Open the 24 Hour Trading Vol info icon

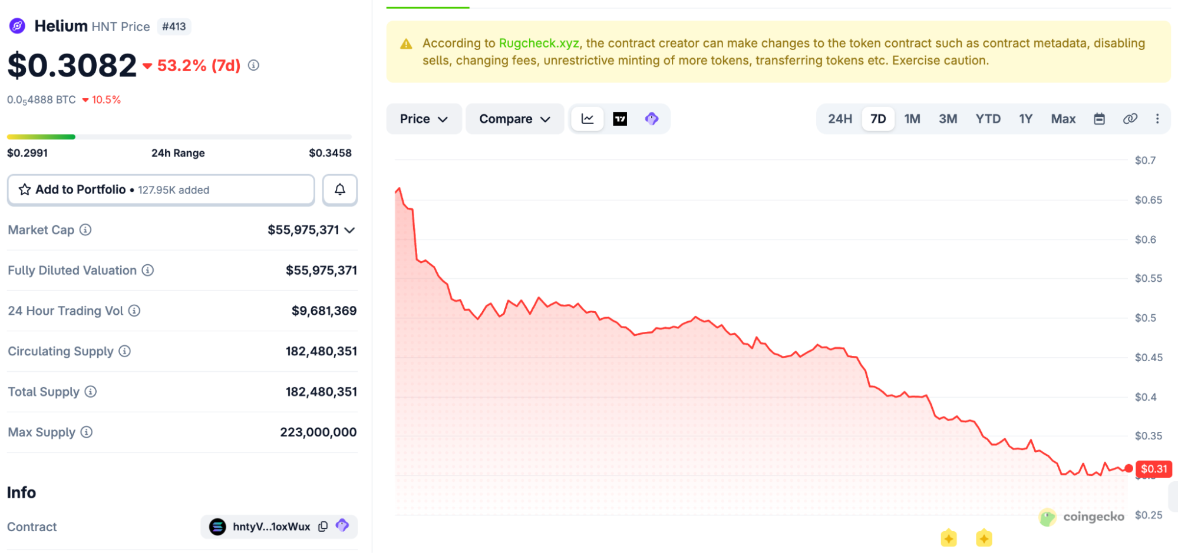pos(134,311)
